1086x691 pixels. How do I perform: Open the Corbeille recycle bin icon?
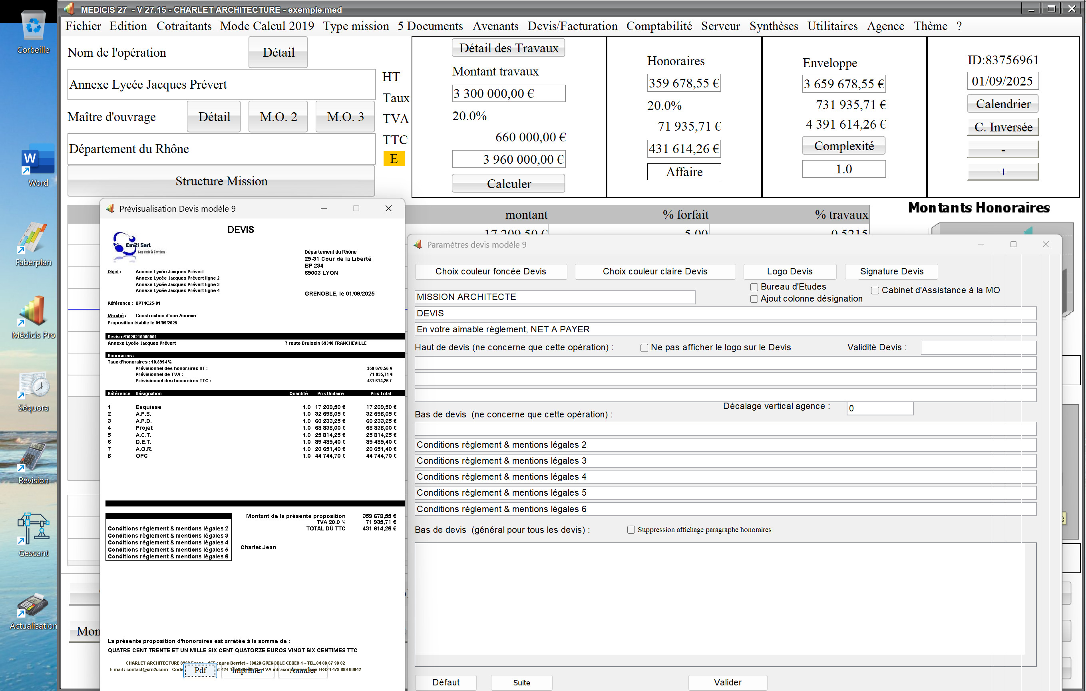coord(33,27)
